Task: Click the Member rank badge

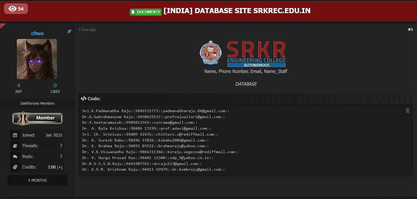Action: 37,118
